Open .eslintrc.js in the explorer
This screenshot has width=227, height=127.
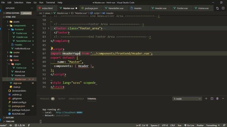(x=17, y=95)
